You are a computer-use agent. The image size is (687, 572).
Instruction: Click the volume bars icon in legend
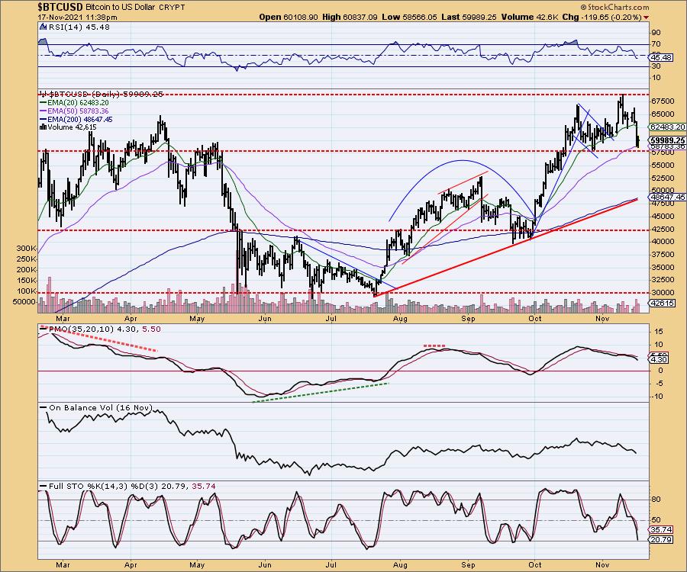tap(43, 127)
